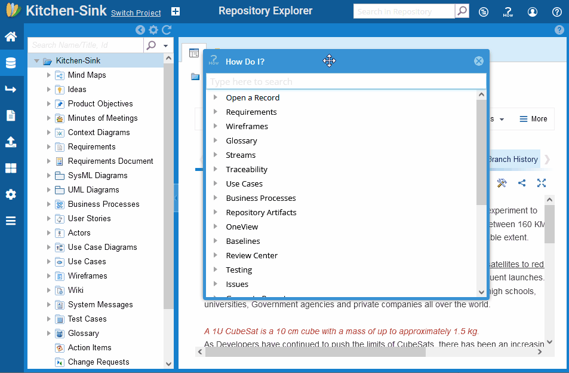
Task: Open the document icon in left sidebar
Action: click(x=11, y=115)
